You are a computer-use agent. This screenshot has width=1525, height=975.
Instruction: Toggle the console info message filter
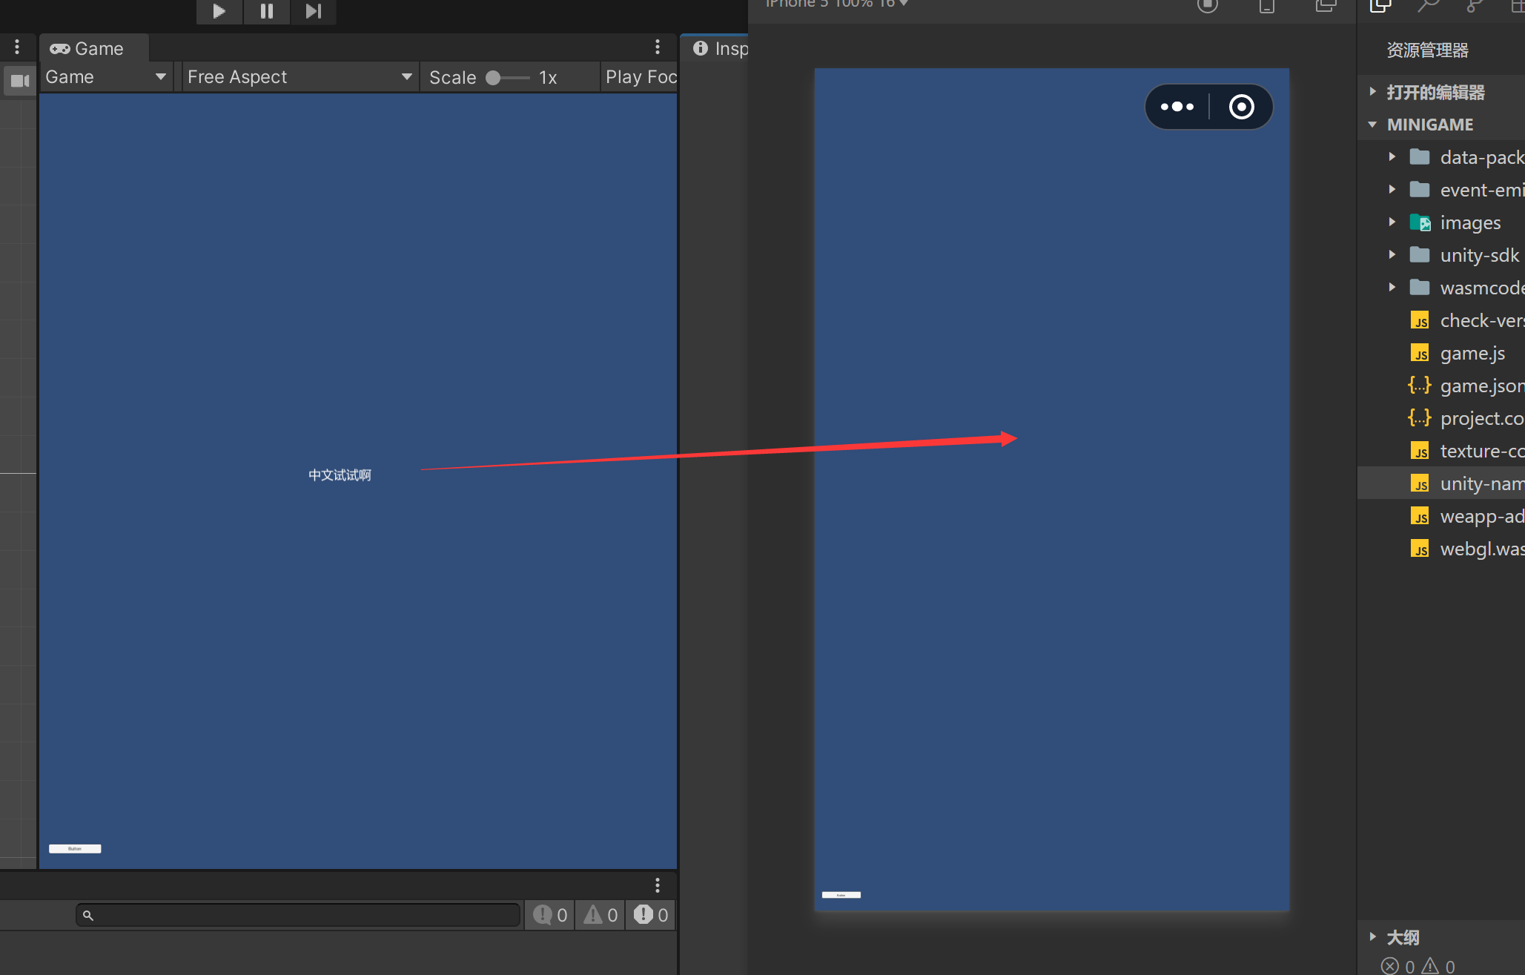tap(551, 915)
